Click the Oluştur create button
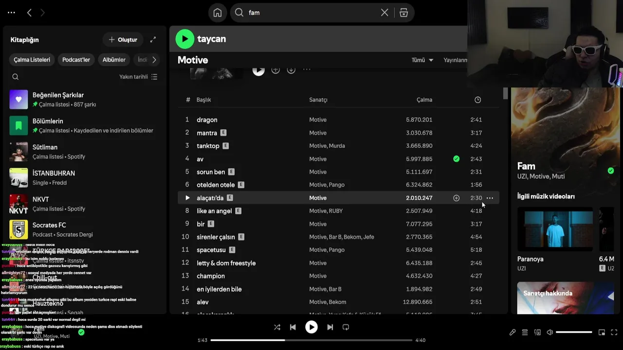The width and height of the screenshot is (623, 350). coord(123,39)
